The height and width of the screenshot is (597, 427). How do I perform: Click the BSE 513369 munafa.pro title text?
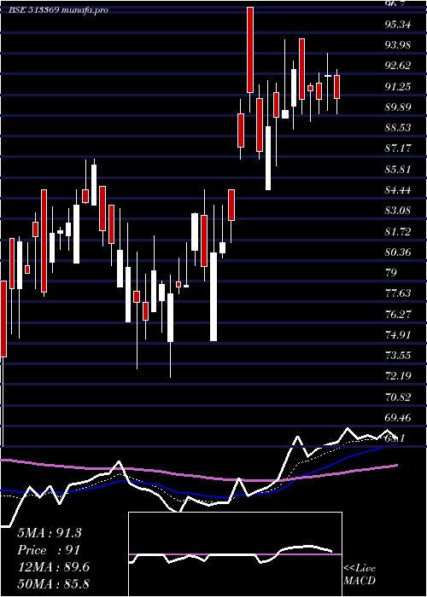pos(58,10)
